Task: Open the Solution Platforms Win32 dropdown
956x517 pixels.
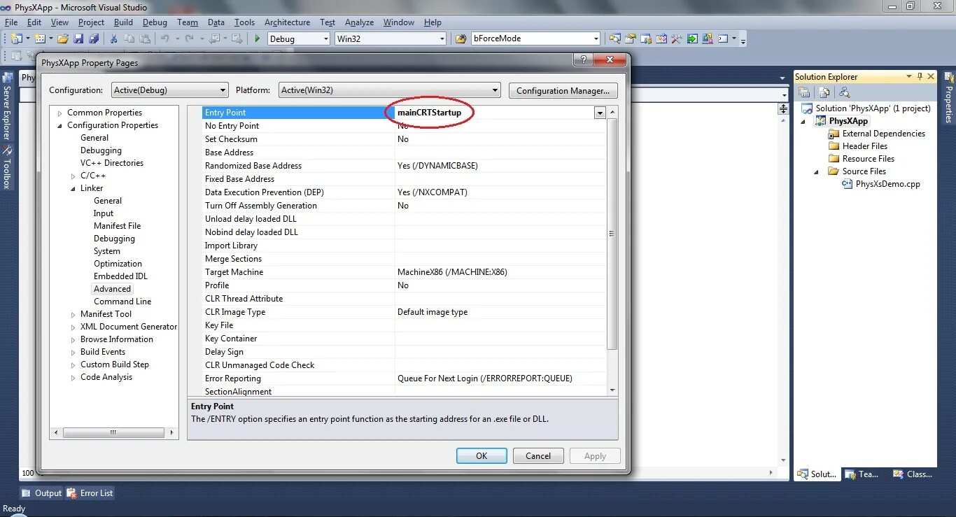Action: coord(390,38)
